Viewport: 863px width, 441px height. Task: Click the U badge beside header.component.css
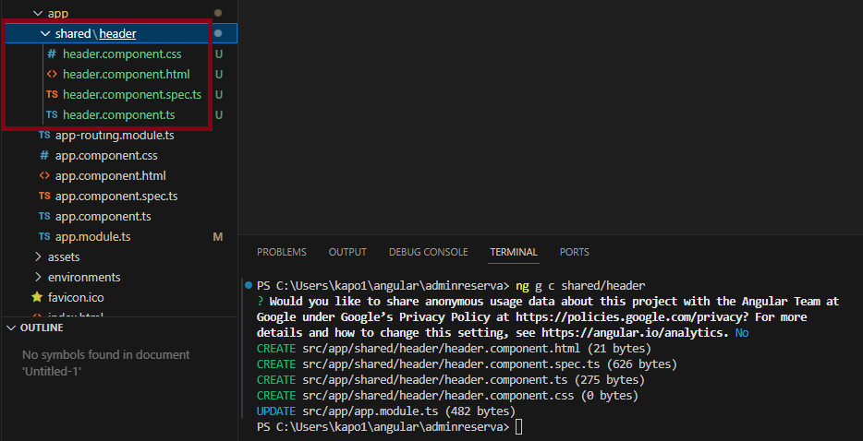click(218, 54)
